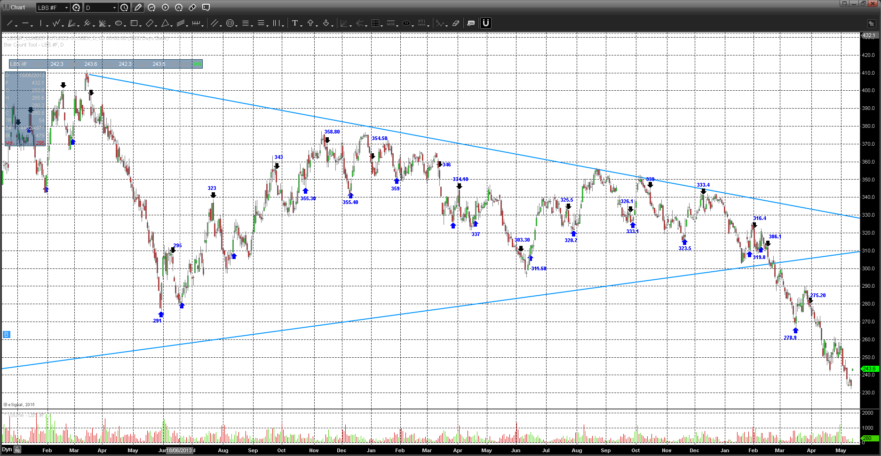
Task: Click the up arrow marker tool
Action: (x=310, y=23)
